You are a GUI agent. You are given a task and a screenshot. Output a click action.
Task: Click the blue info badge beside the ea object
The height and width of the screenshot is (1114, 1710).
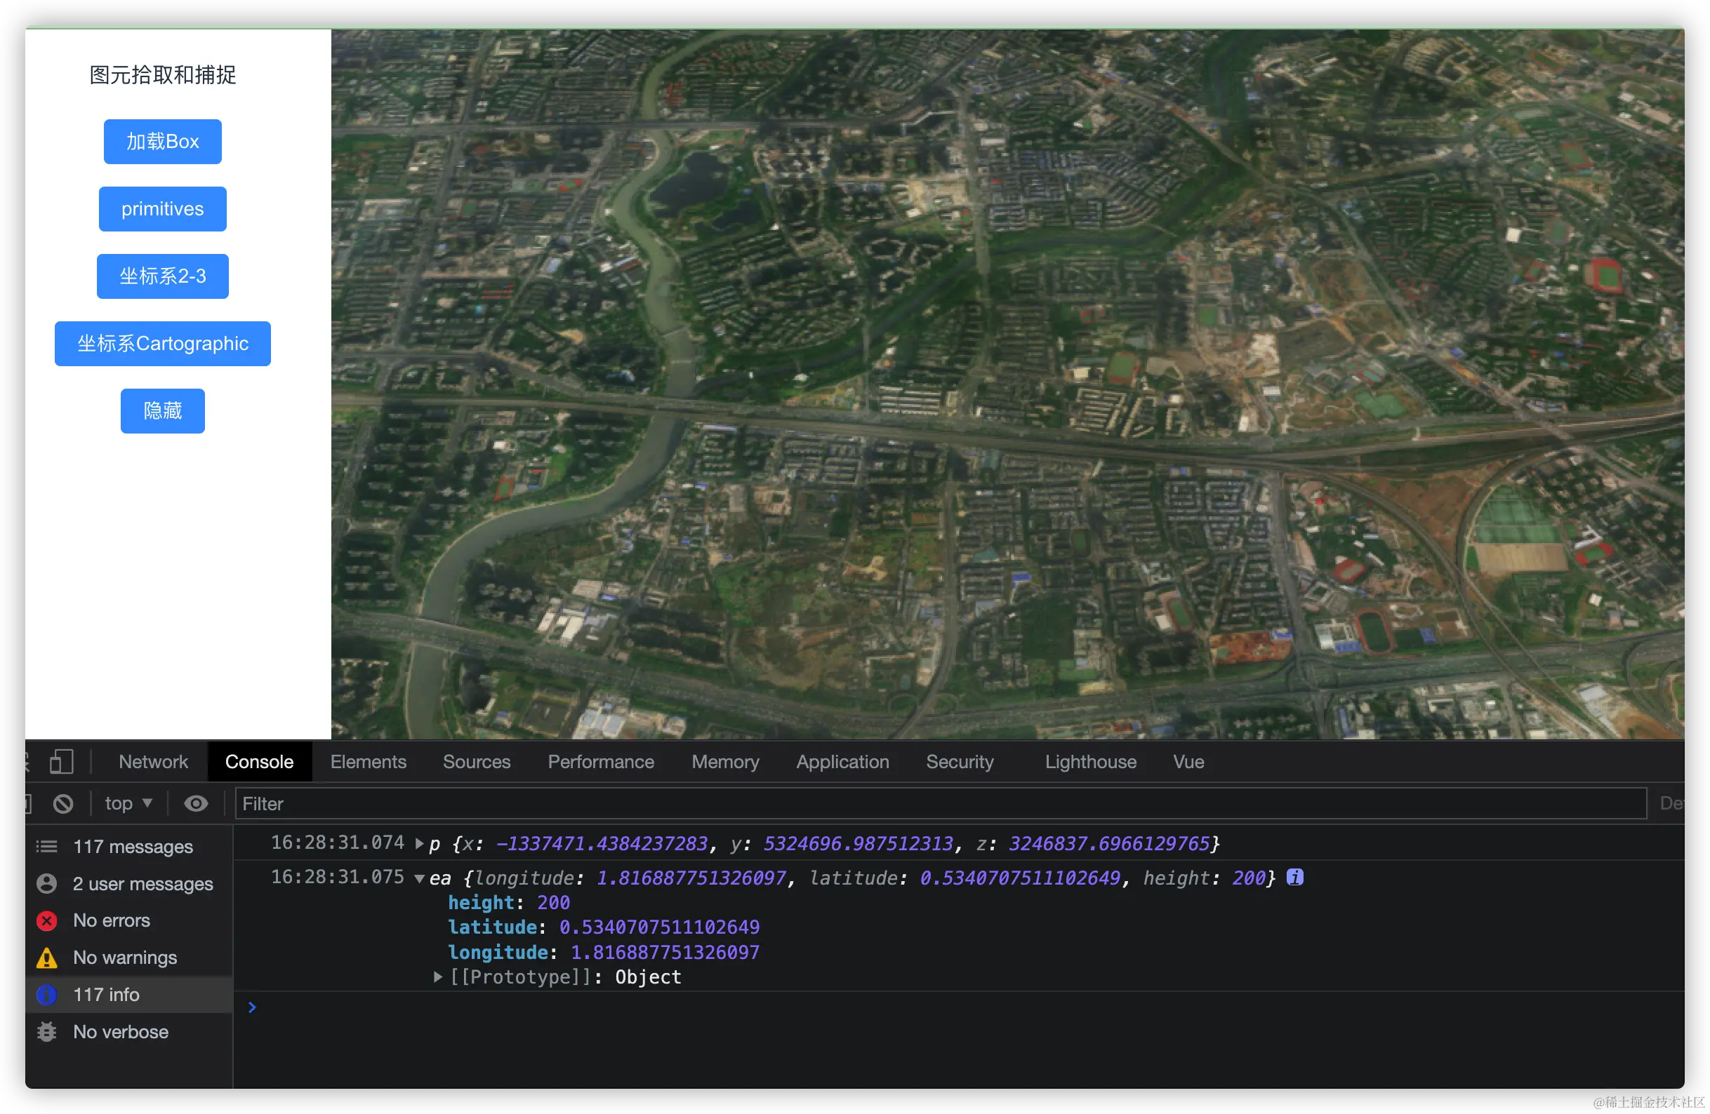tap(1294, 877)
